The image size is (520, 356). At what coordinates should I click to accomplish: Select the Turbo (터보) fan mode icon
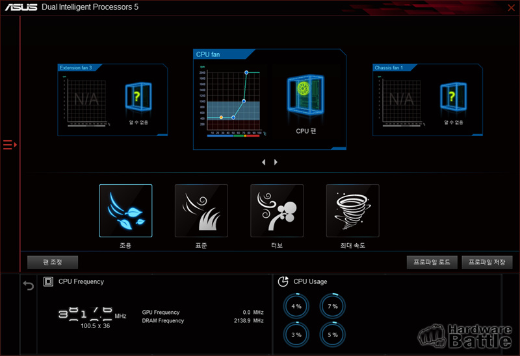pyautogui.click(x=277, y=211)
